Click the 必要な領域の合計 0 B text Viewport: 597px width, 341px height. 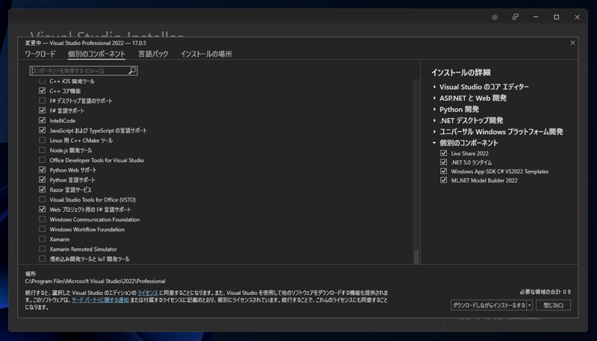click(545, 292)
